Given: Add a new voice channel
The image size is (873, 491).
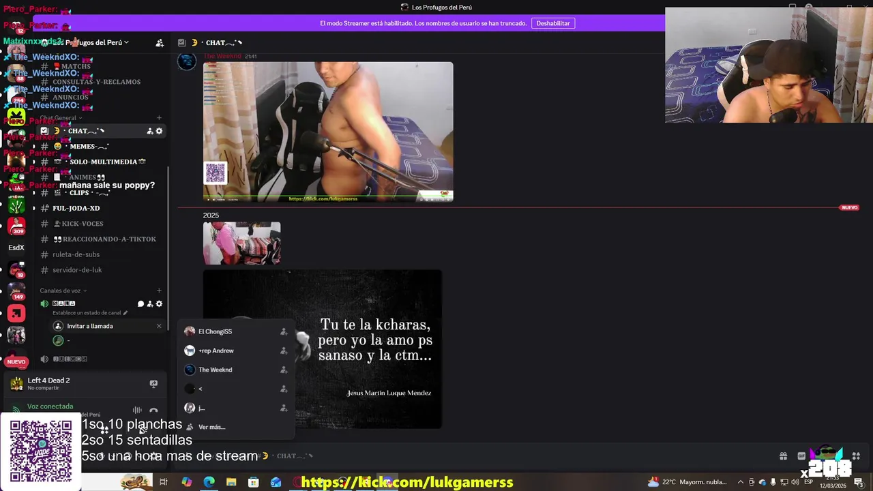Looking at the screenshot, I should tap(159, 291).
